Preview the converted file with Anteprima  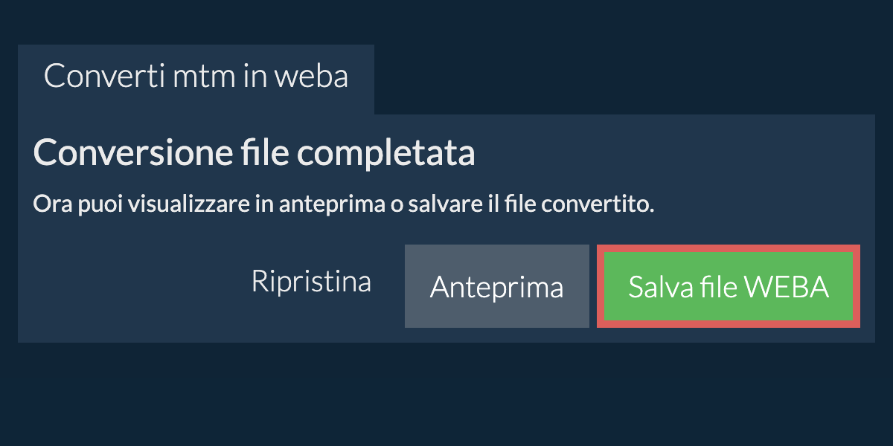coord(496,286)
